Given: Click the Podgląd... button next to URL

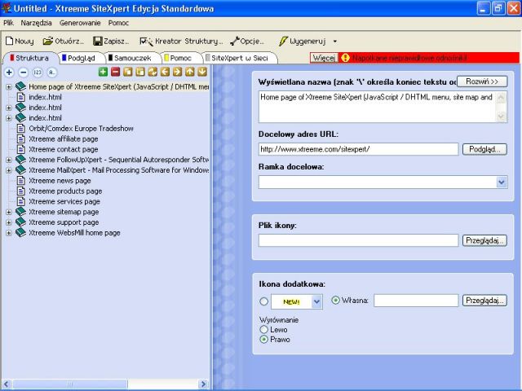Looking at the screenshot, I should 484,149.
